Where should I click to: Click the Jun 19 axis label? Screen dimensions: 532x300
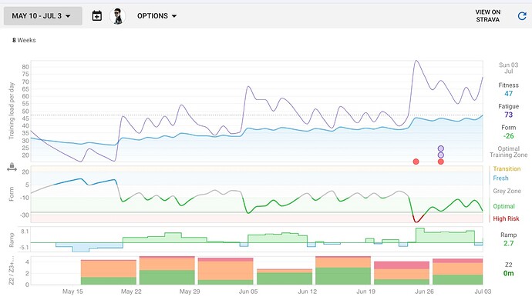pos(365,292)
